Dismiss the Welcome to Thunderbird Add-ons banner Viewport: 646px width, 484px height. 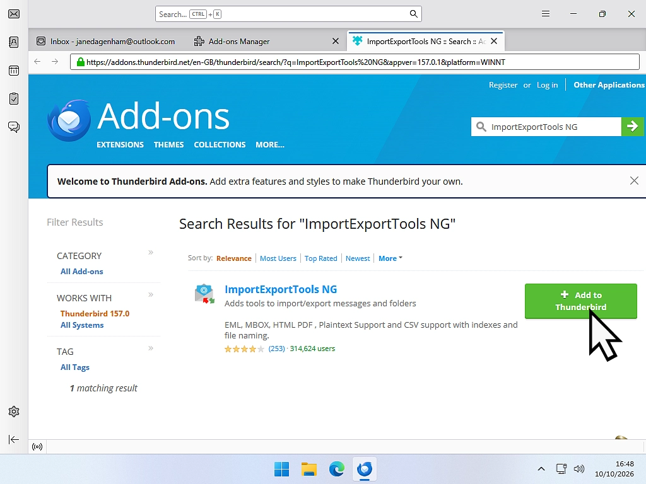pos(634,181)
